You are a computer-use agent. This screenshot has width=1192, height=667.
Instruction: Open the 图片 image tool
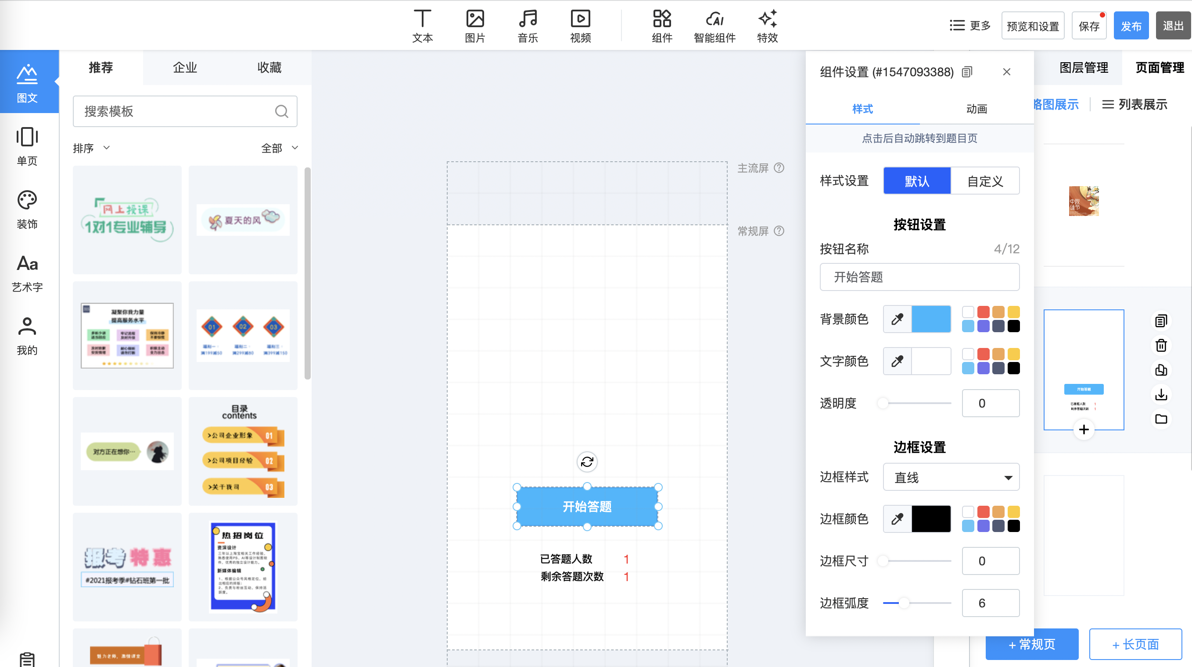[x=475, y=26]
